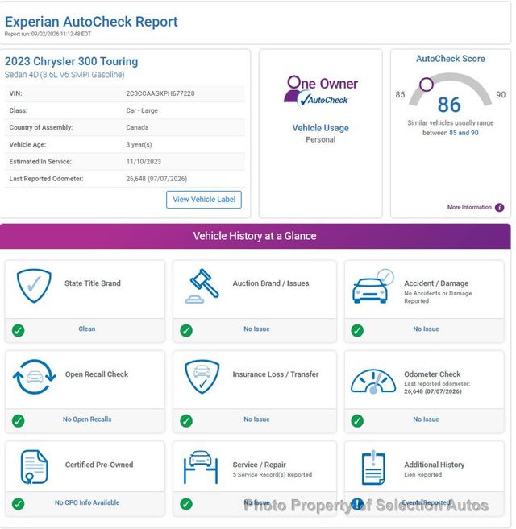Click the AutoCheck Score gauge marker
Viewport: 516px width, 529px height.
[x=427, y=85]
